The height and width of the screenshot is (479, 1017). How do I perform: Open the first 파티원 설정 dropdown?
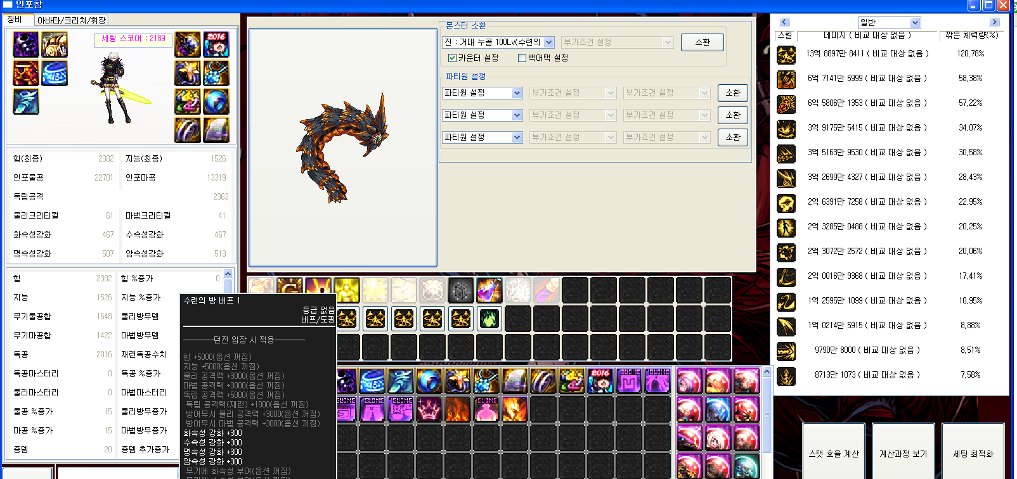(483, 93)
